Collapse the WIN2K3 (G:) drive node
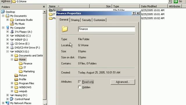Viewport: 186px width, 105px height. coord(8,51)
